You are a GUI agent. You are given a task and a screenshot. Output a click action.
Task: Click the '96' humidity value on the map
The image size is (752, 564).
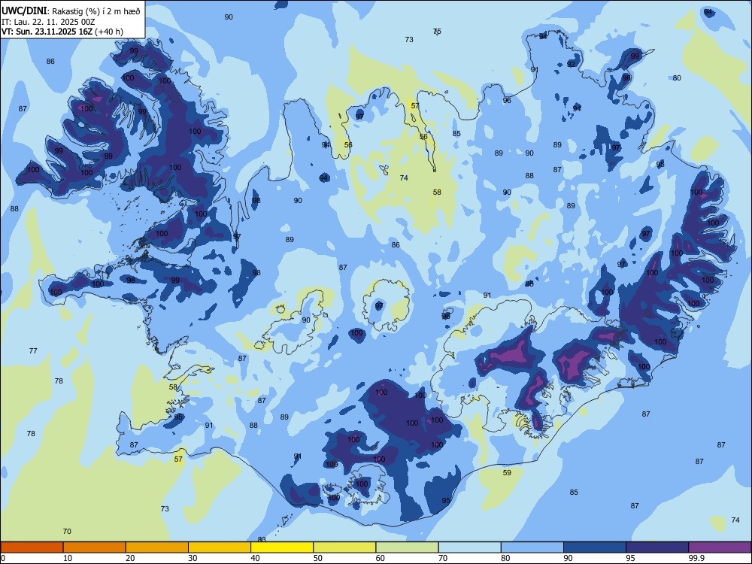click(x=507, y=101)
